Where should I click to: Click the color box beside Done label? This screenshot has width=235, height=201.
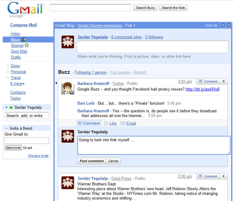pyautogui.click(x=8, y=66)
